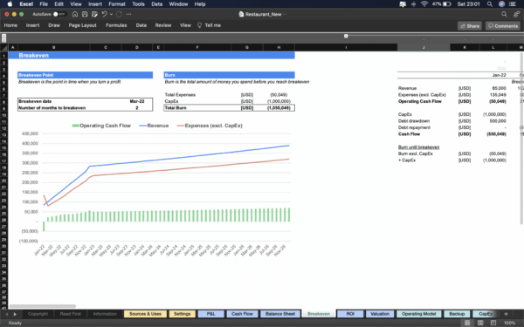Viewport: 524px width, 327px height.
Task: Click the Tell me lightbulb search
Action: [210, 25]
